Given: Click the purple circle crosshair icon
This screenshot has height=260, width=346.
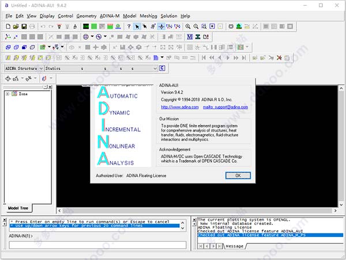Looking at the screenshot, I should coord(86,37).
